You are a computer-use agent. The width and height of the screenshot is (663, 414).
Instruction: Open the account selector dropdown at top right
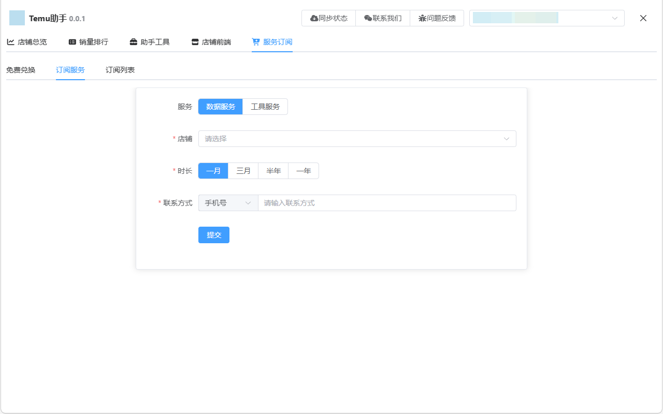tap(546, 18)
